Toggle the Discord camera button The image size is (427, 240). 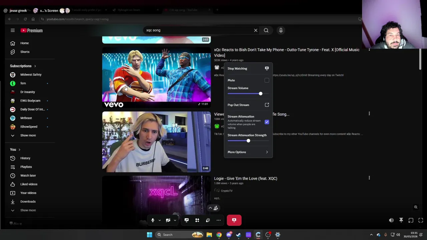168,220
